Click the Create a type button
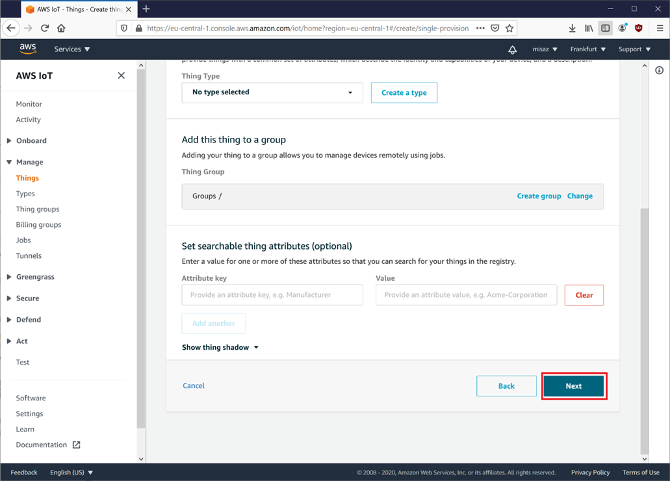The height and width of the screenshot is (481, 670). [x=404, y=92]
